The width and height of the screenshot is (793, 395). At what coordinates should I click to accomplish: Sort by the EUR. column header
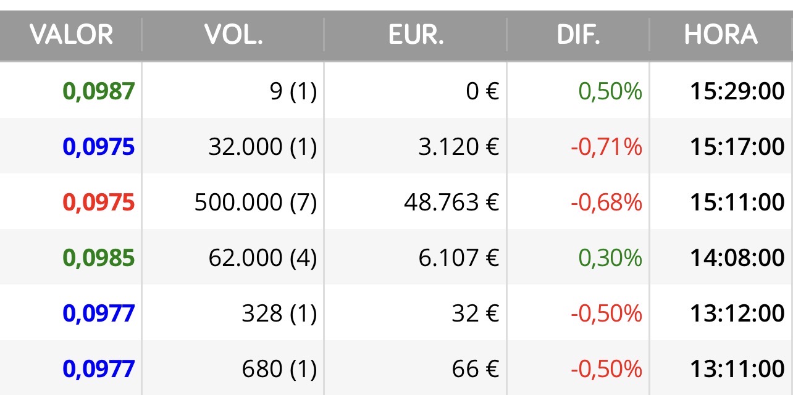coord(416,35)
